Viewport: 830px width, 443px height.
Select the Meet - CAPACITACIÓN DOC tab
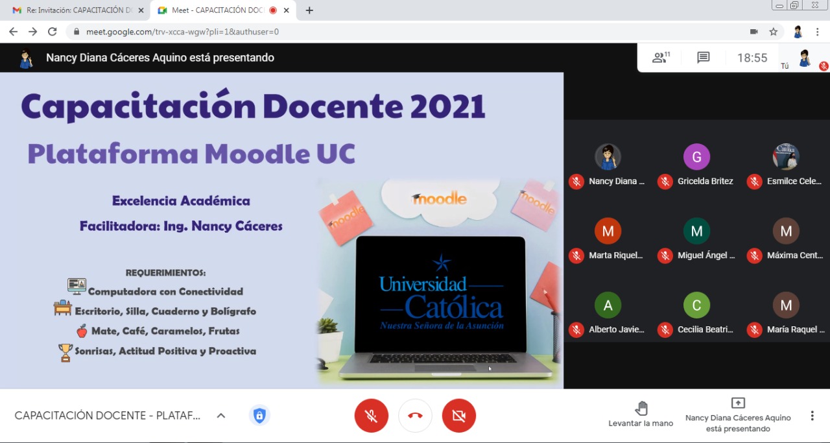(x=224, y=10)
